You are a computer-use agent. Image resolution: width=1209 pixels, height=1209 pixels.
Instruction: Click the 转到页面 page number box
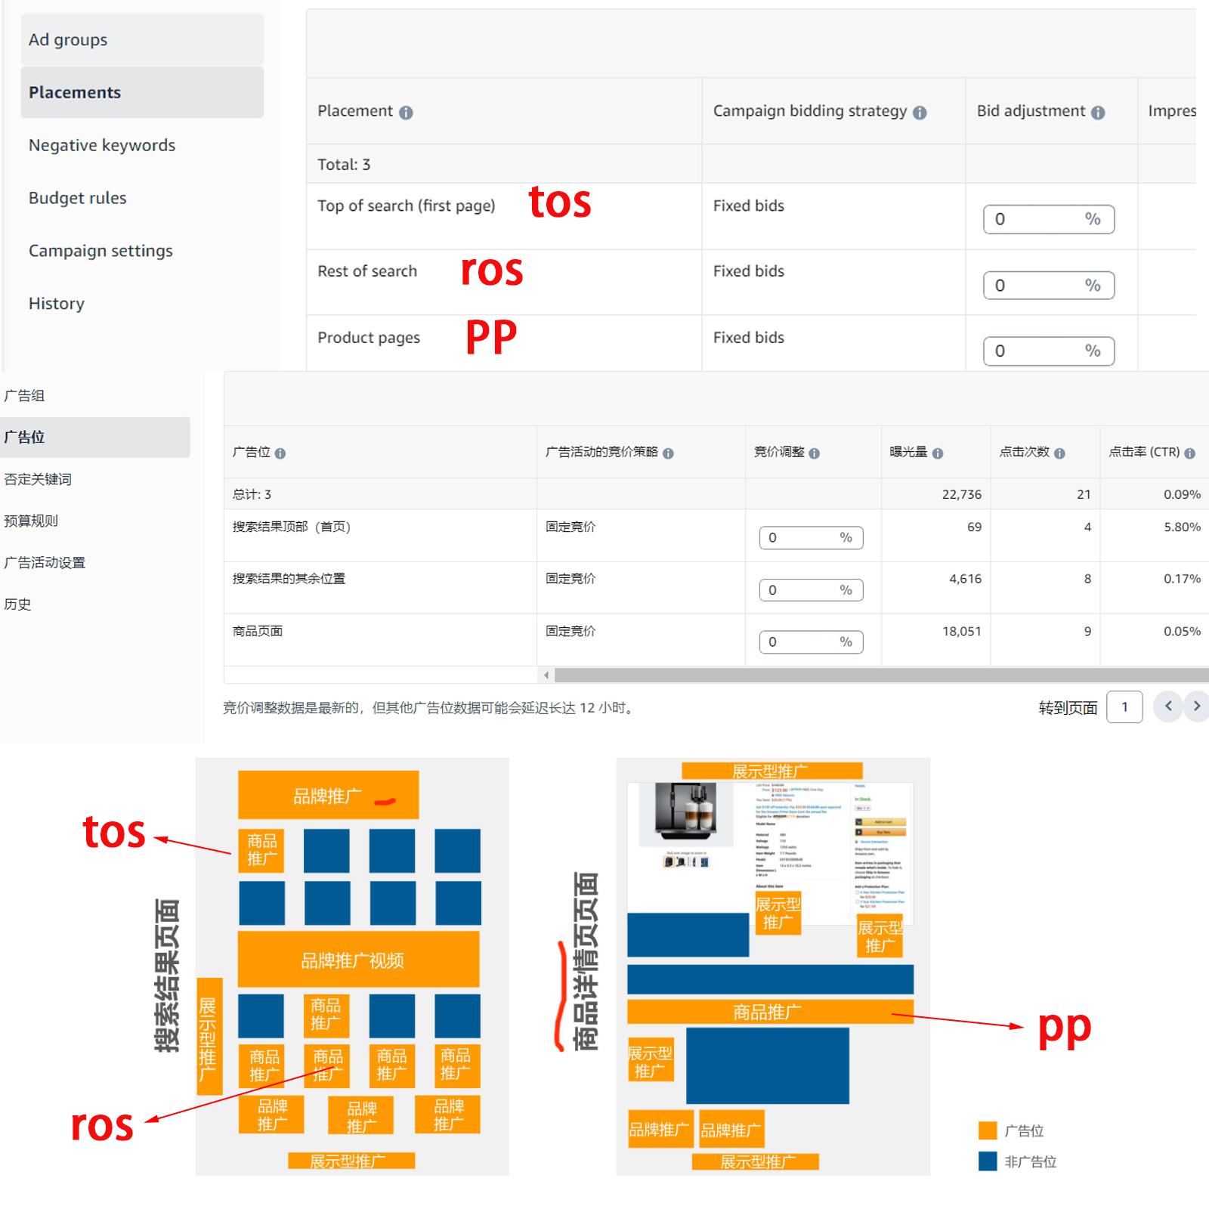pyautogui.click(x=1124, y=707)
